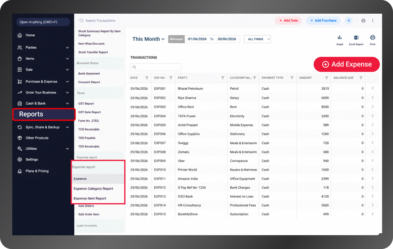Image resolution: width=393 pixels, height=249 pixels.
Task: Filter the PAYMENT TYPE column
Action: 292,78
